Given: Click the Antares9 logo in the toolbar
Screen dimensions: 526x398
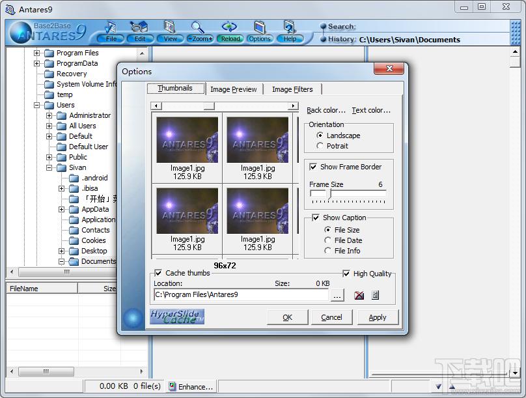Looking at the screenshot, I should point(48,33).
